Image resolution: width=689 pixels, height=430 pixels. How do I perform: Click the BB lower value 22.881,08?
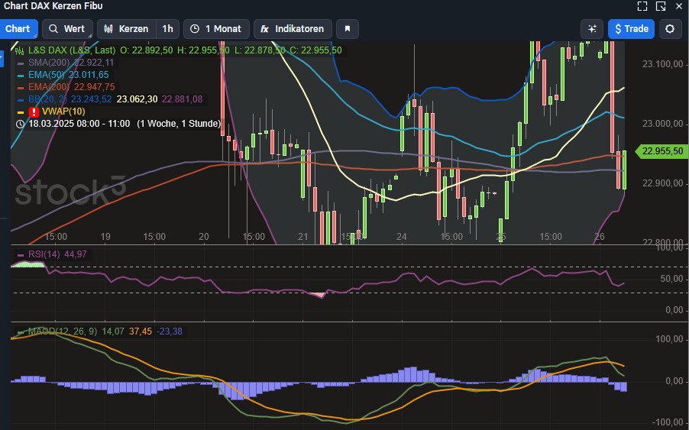(183, 99)
